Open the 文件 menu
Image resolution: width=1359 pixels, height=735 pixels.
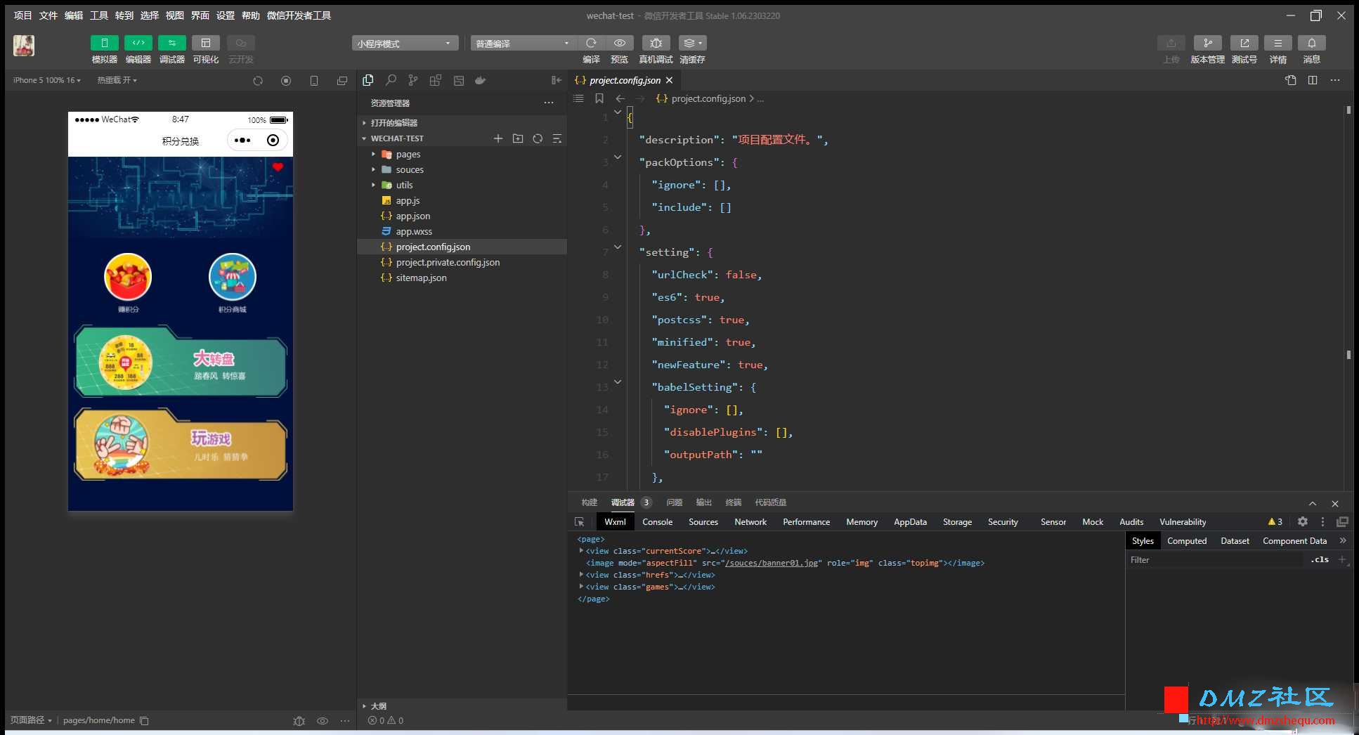[48, 15]
